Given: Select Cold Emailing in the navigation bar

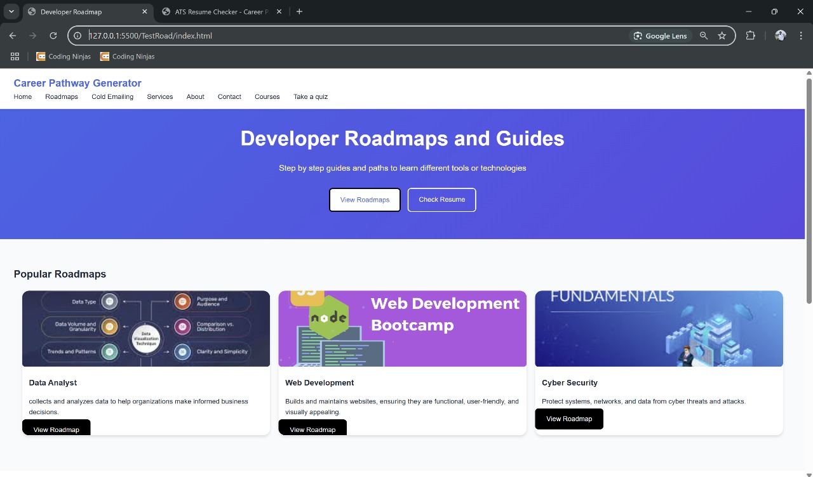Looking at the screenshot, I should coord(112,96).
